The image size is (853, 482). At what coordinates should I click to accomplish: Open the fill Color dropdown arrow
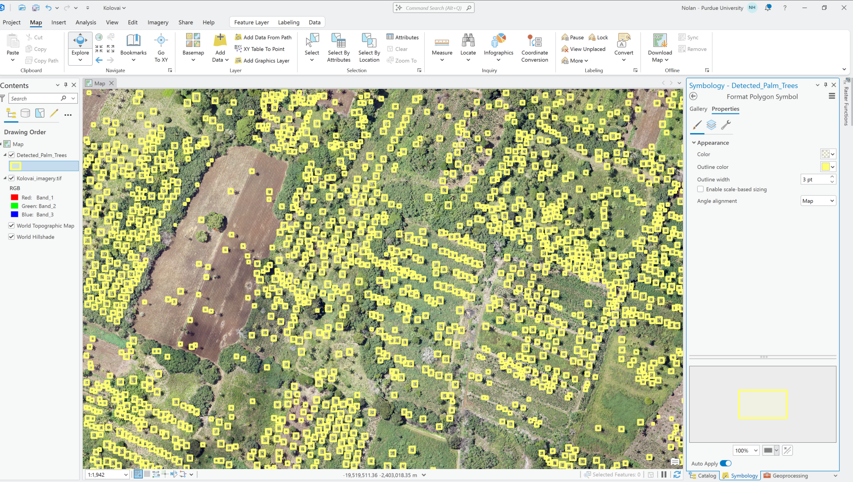pyautogui.click(x=833, y=154)
